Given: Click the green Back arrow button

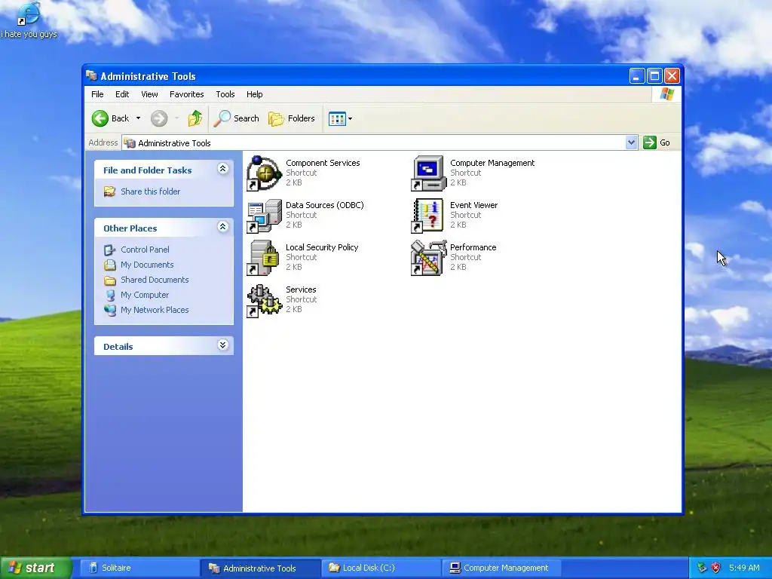Looking at the screenshot, I should (x=100, y=118).
